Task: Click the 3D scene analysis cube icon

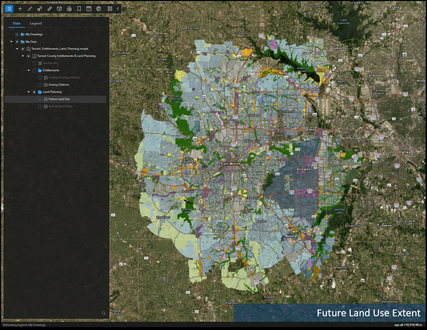Action: [x=59, y=9]
